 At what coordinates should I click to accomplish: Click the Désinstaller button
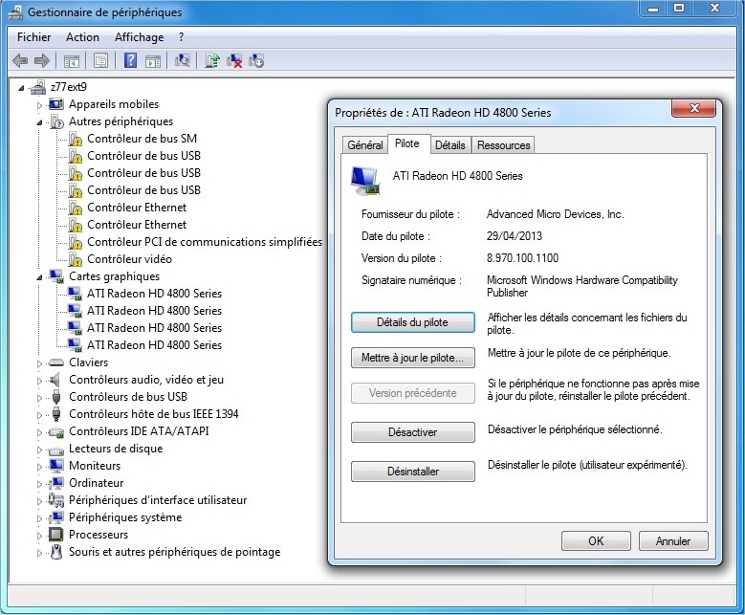point(412,472)
